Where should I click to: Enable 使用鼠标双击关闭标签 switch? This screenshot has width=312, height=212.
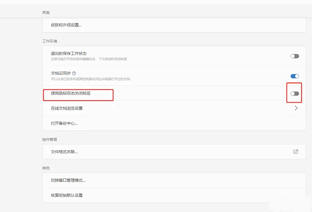tap(295, 94)
